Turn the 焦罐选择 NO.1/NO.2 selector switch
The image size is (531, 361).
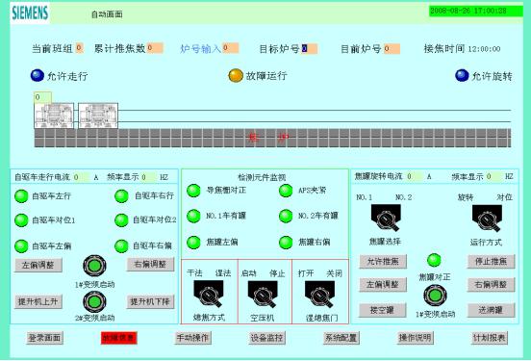(386, 218)
